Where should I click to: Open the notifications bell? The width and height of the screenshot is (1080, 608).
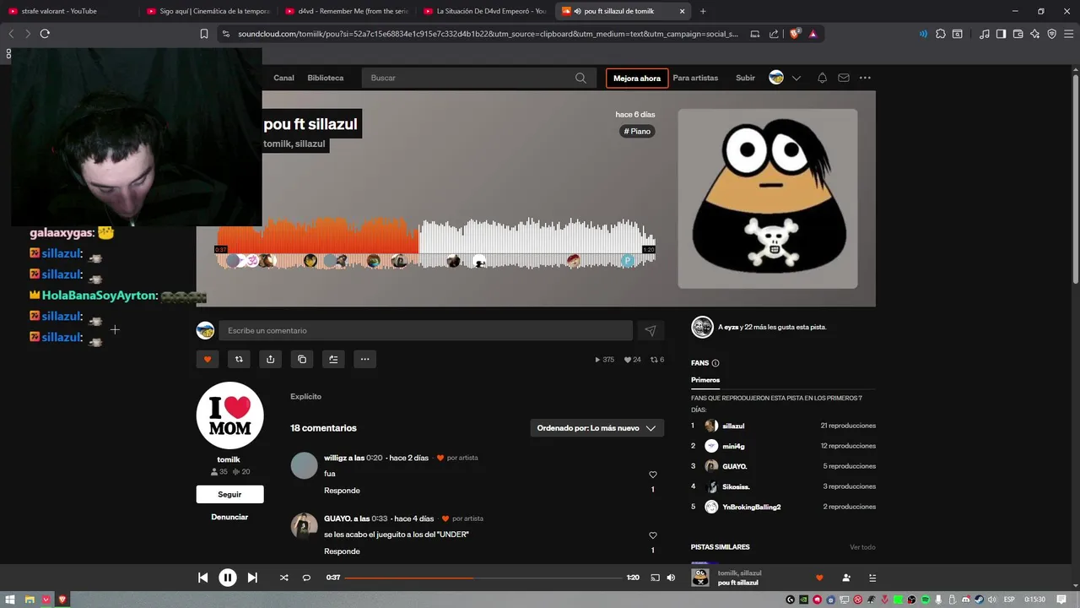822,78
